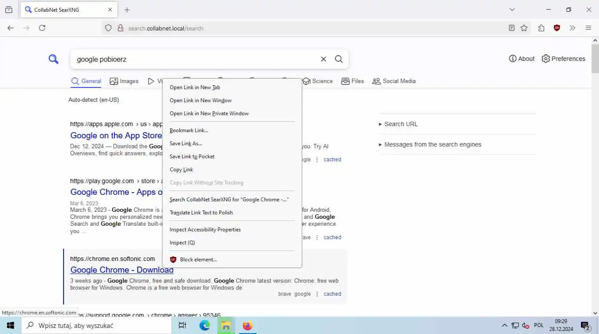Open the list all tabs dropdown arrow

click(512, 10)
